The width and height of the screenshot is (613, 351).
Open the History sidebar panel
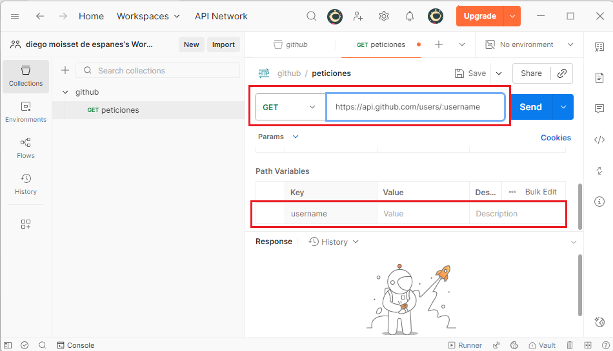point(26,184)
